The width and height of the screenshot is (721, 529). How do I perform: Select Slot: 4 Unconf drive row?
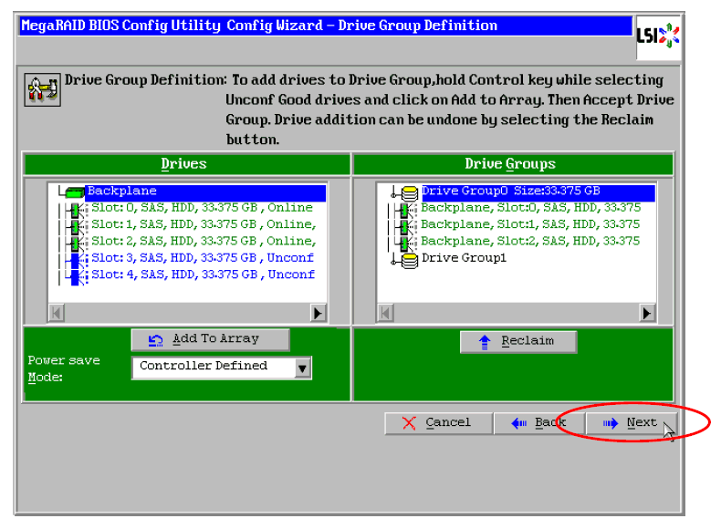(x=203, y=275)
